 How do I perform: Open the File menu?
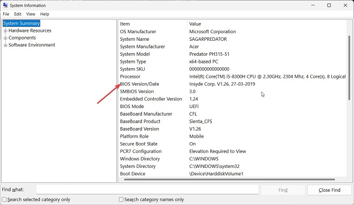coord(6,14)
